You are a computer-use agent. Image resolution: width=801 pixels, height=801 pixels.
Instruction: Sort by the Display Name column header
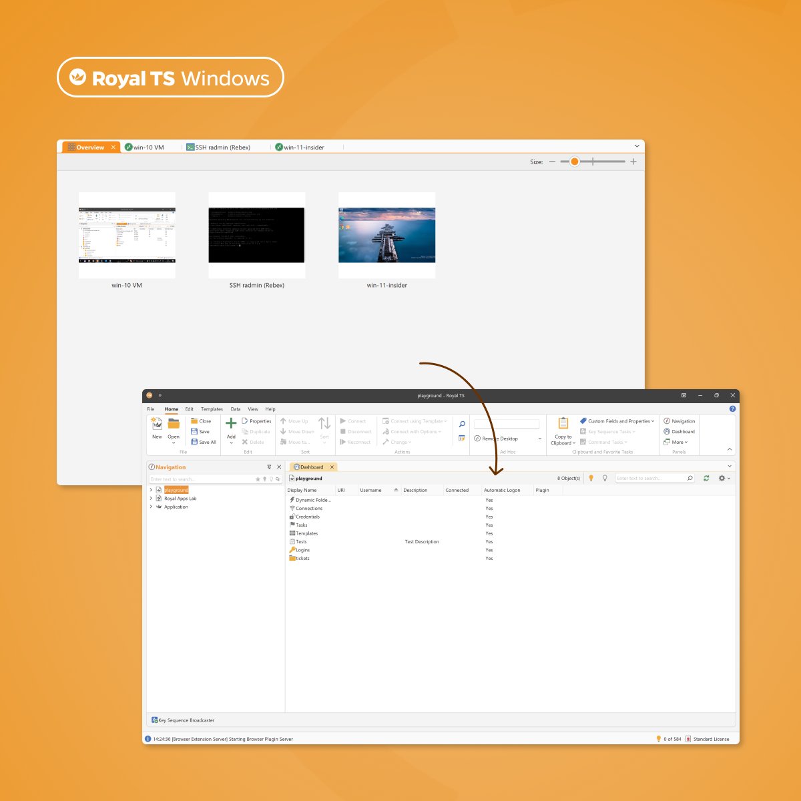pyautogui.click(x=310, y=490)
